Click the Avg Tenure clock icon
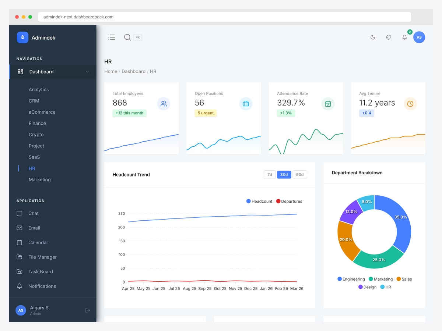The height and width of the screenshot is (331, 442). 410,104
